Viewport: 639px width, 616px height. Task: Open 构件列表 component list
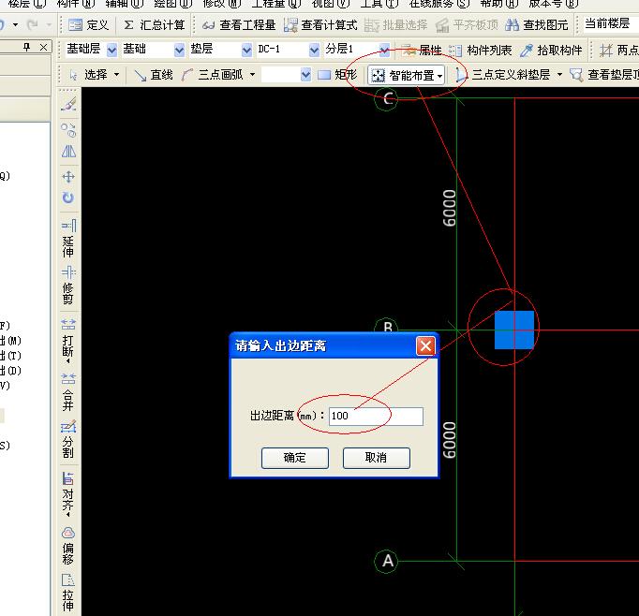[x=481, y=51]
